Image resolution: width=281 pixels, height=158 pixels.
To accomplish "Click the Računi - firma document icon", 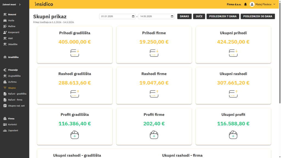I will 5,100.
